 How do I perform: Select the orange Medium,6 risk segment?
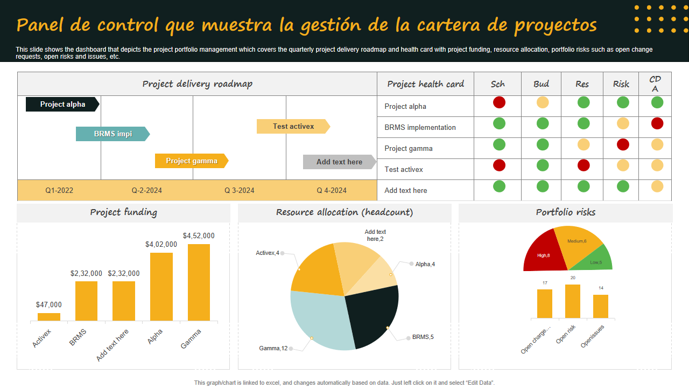click(x=577, y=244)
